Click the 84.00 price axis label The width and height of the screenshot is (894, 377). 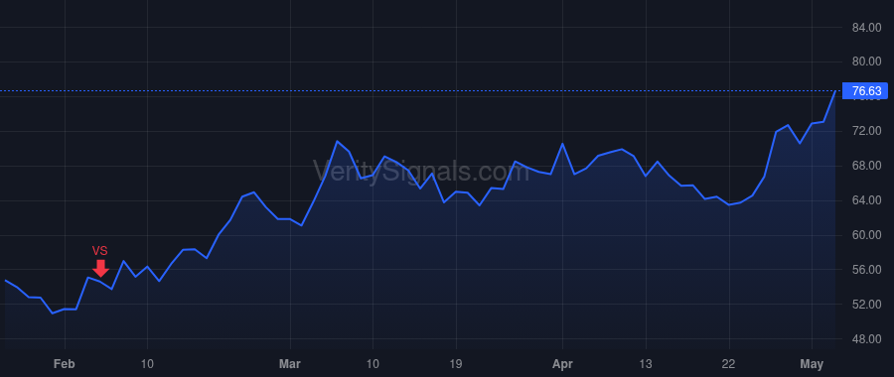pyautogui.click(x=866, y=28)
